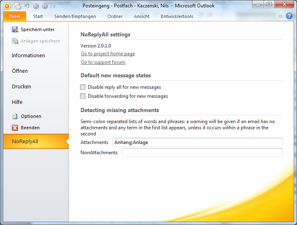Click the Attachments text field

(197, 142)
